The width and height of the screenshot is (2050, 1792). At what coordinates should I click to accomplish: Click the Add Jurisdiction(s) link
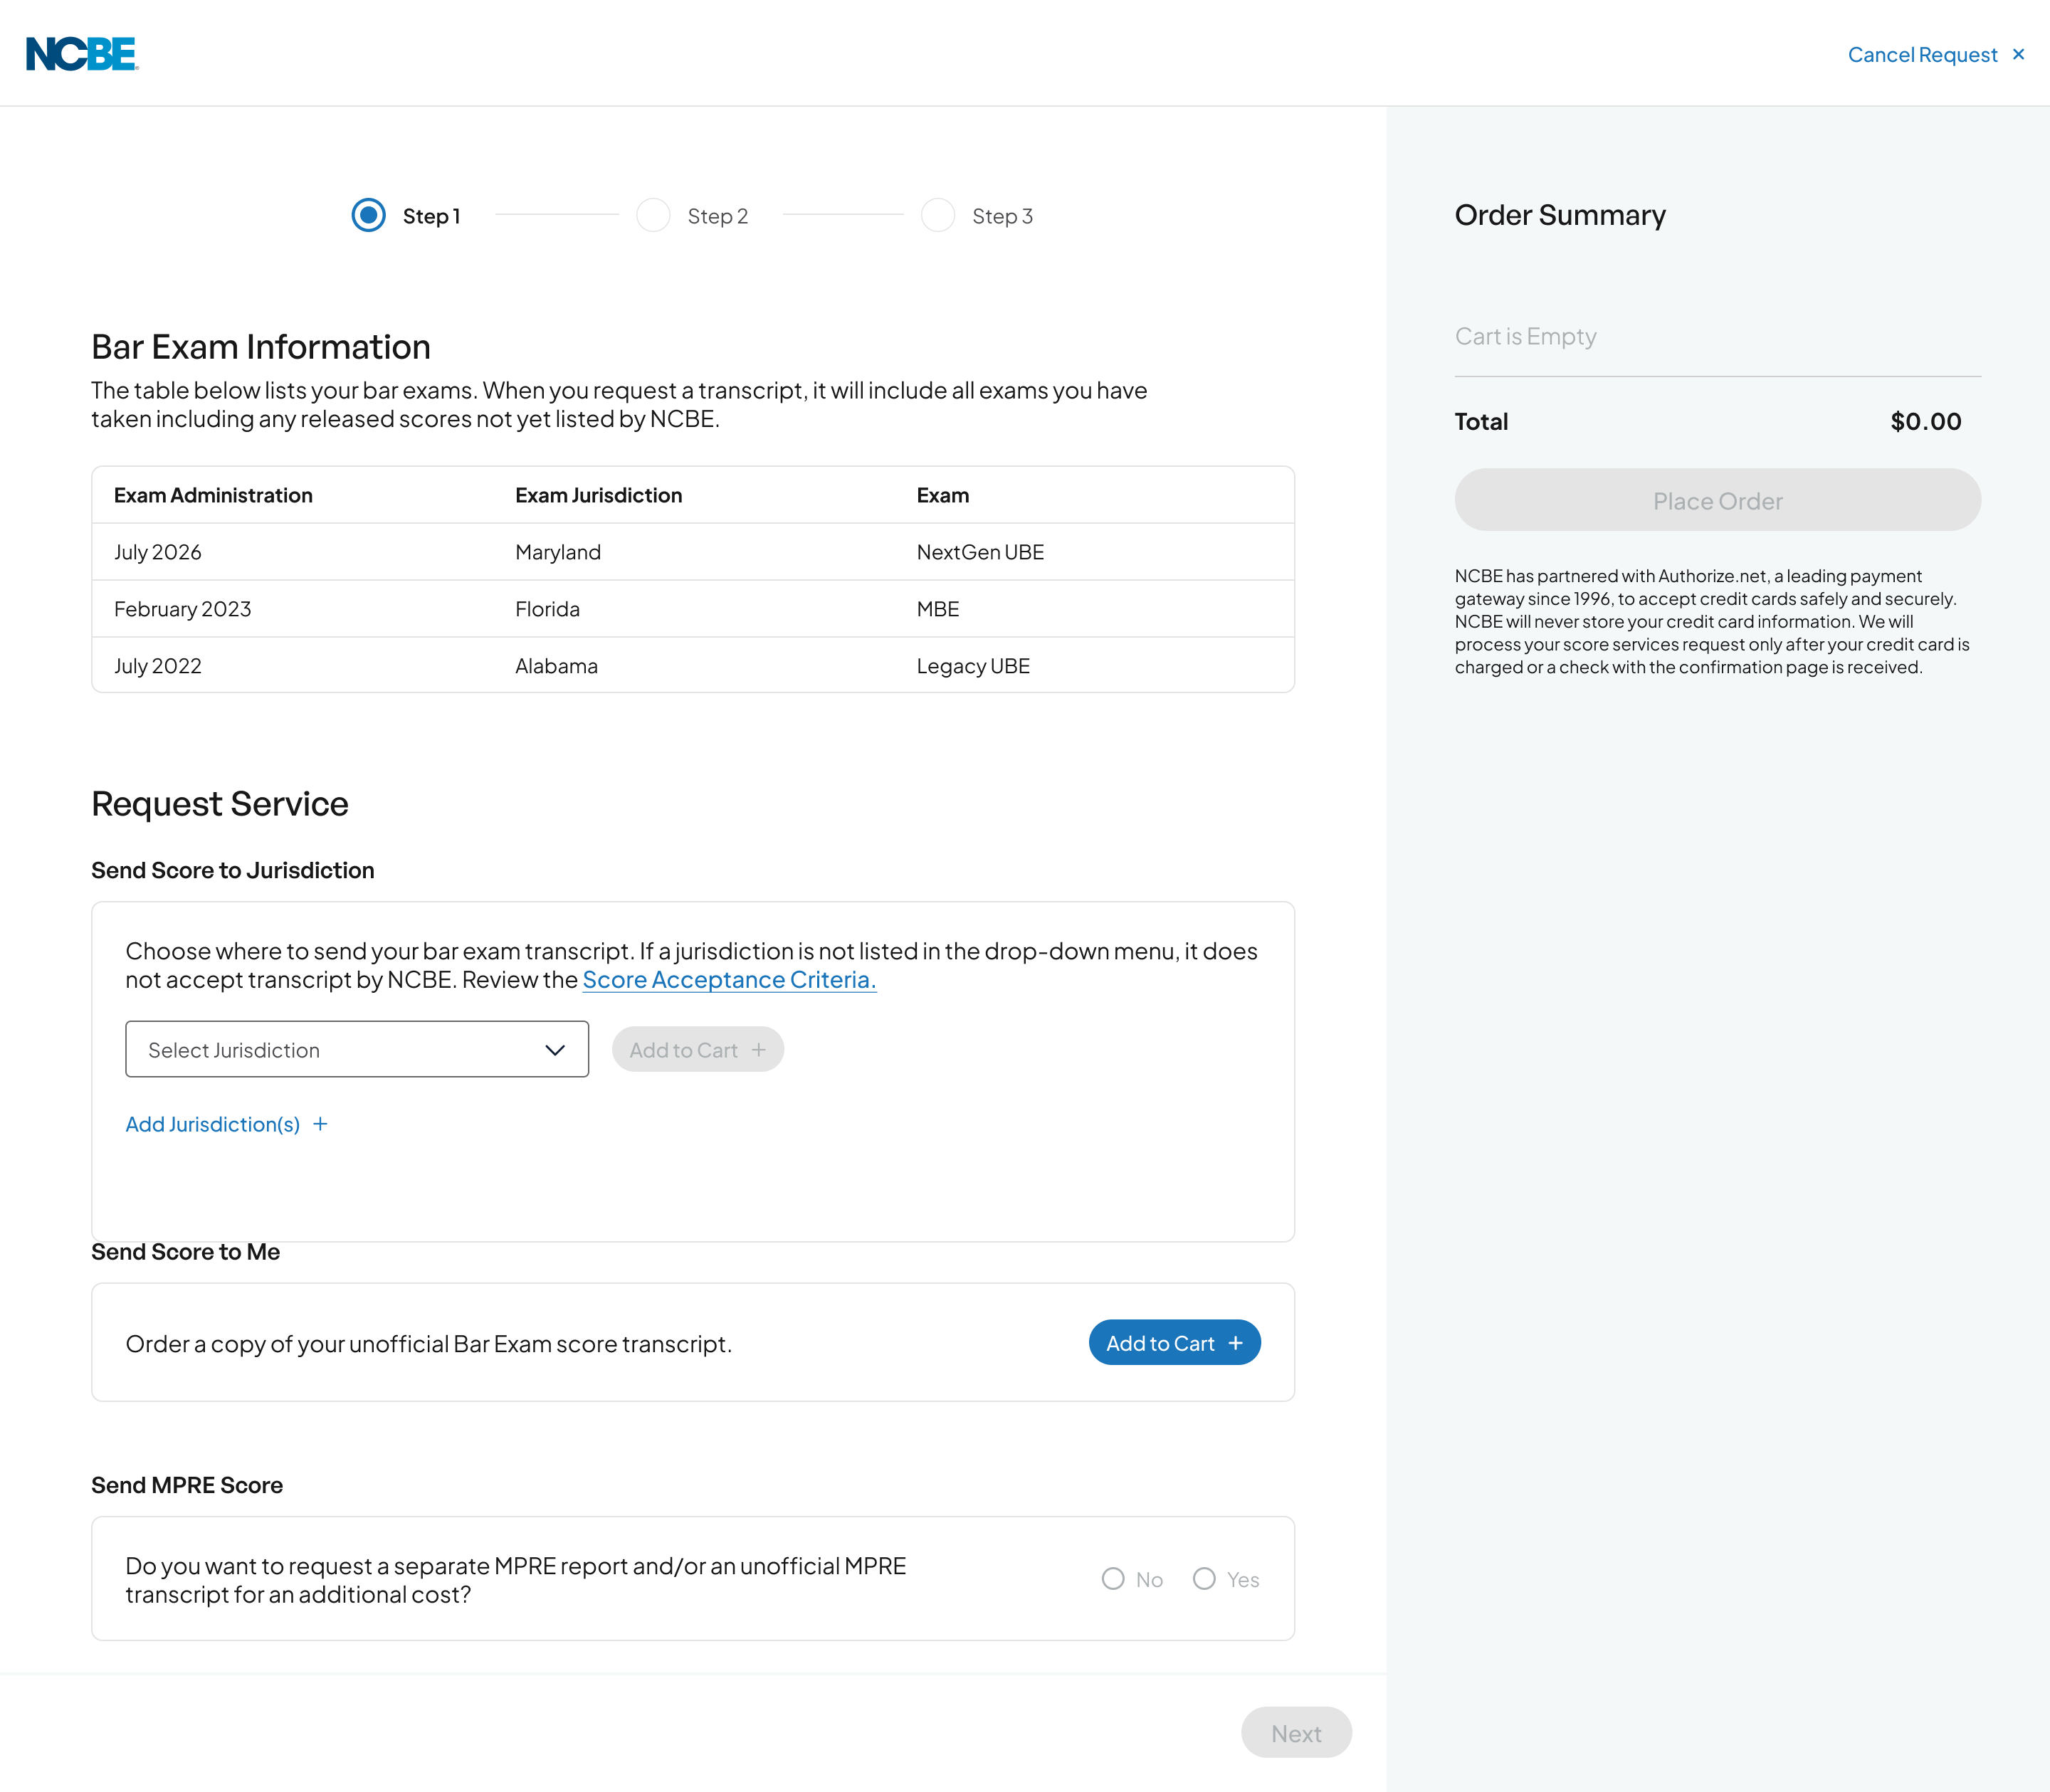227,1125
